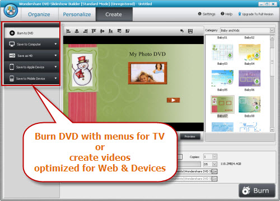Screen dimensions: 280x201
Task: Click the template list scroll down arrow
Action: click(x=272, y=130)
